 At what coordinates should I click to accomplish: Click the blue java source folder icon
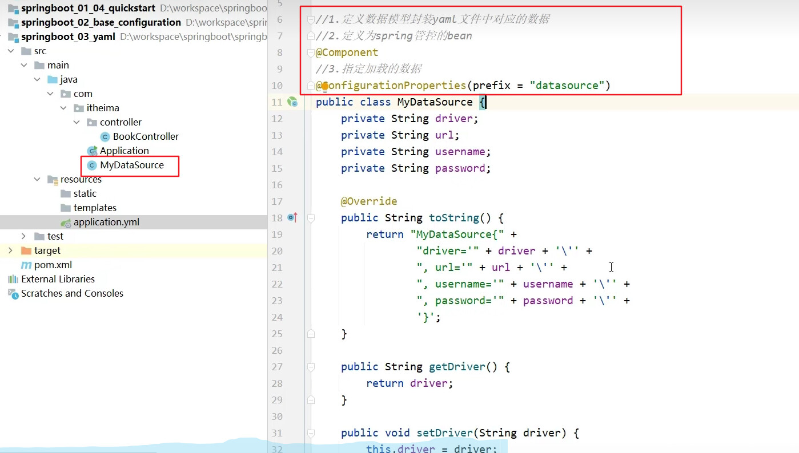pyautogui.click(x=53, y=79)
